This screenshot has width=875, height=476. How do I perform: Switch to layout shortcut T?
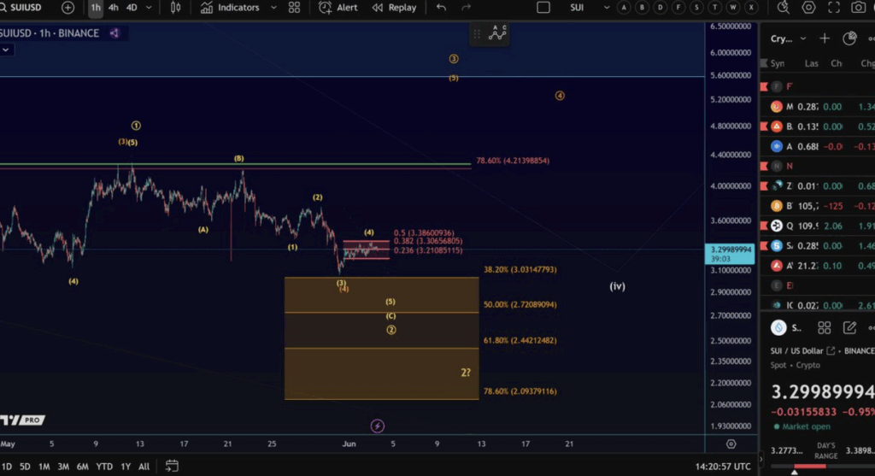tap(715, 7)
